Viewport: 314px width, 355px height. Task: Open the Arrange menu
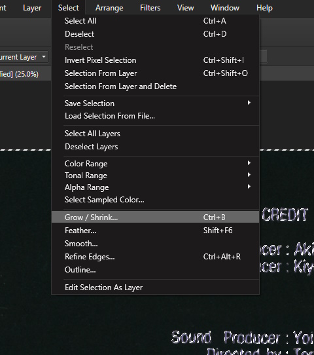click(x=109, y=8)
